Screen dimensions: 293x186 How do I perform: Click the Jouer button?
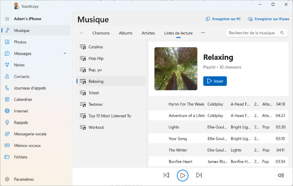(x=215, y=81)
